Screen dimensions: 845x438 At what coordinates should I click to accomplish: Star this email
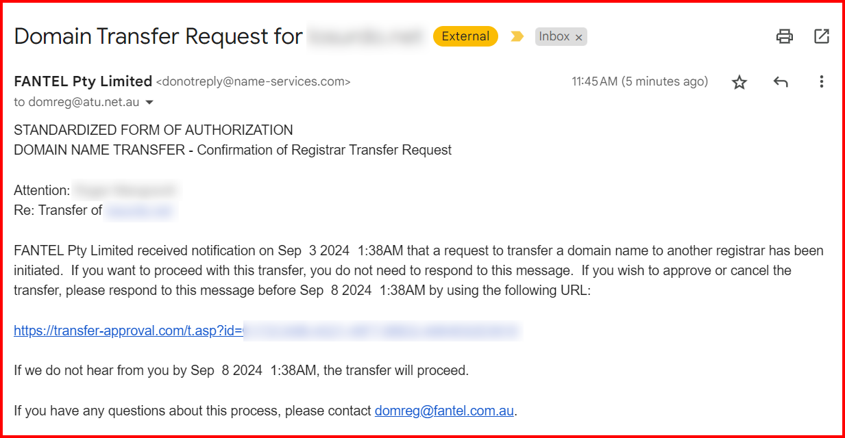(x=739, y=82)
